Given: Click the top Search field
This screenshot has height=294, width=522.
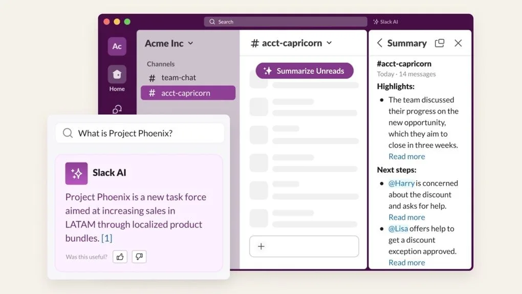Looking at the screenshot, I should coord(286,22).
